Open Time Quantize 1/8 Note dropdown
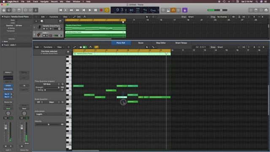 (48, 84)
